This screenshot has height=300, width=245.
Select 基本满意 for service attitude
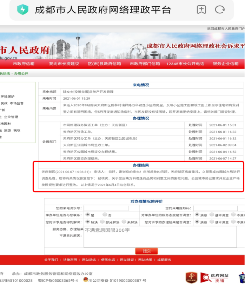(212, 214)
